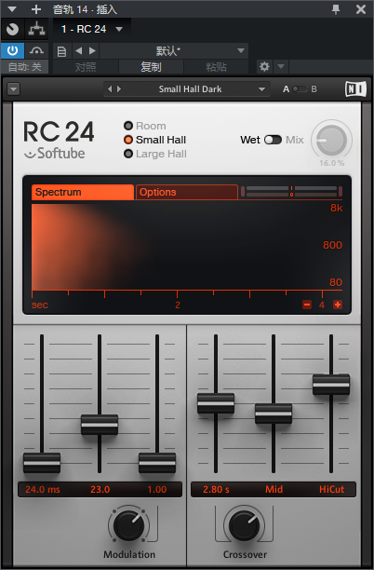Screen dimensions: 374x570
Task: Click the round knob editor icon
Action: (x=12, y=29)
